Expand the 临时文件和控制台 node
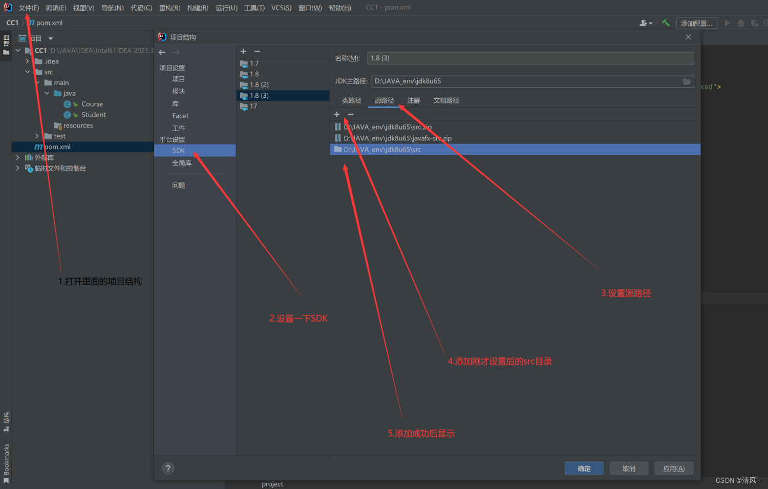Viewport: 768px width, 489px height. coord(18,168)
